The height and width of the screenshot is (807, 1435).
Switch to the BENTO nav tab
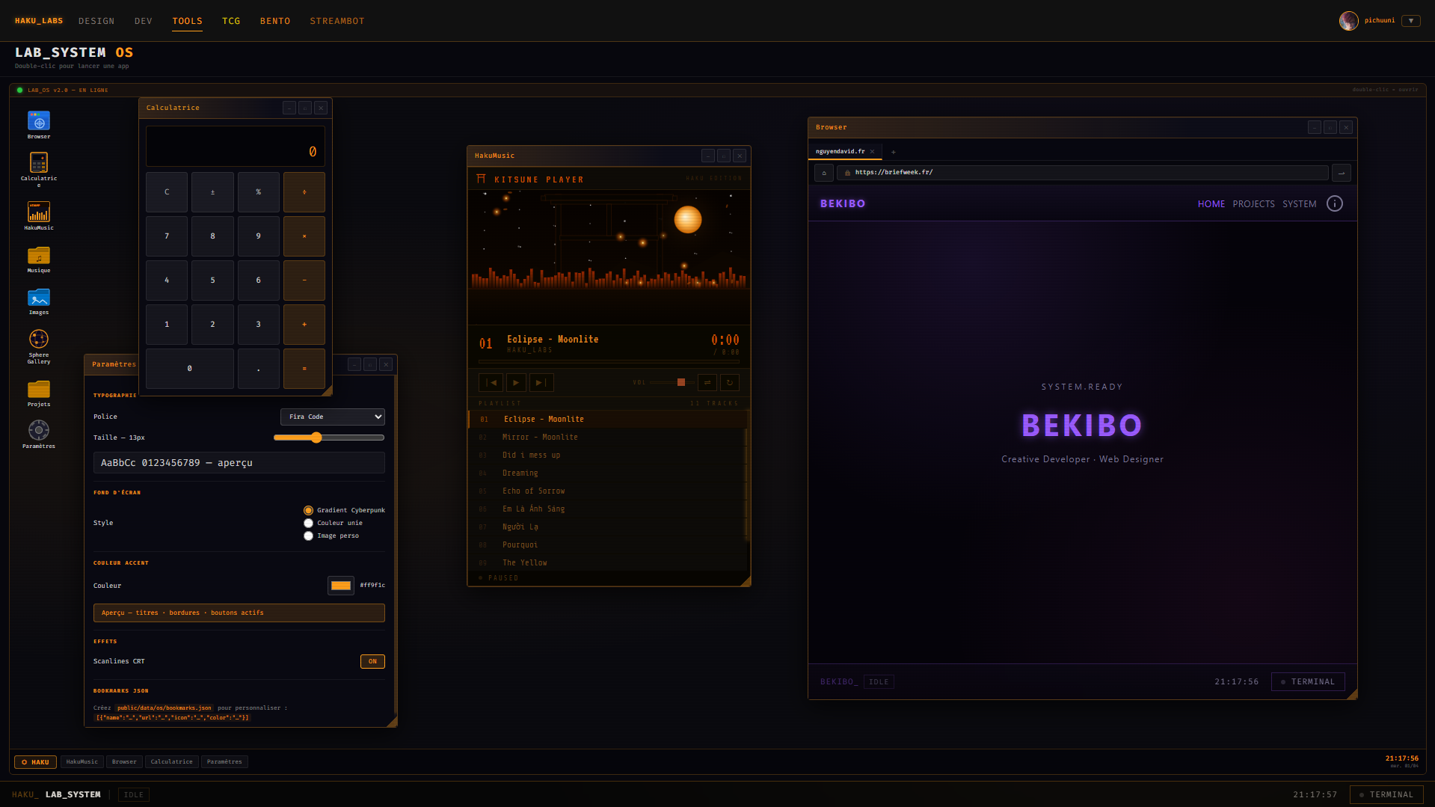click(275, 21)
